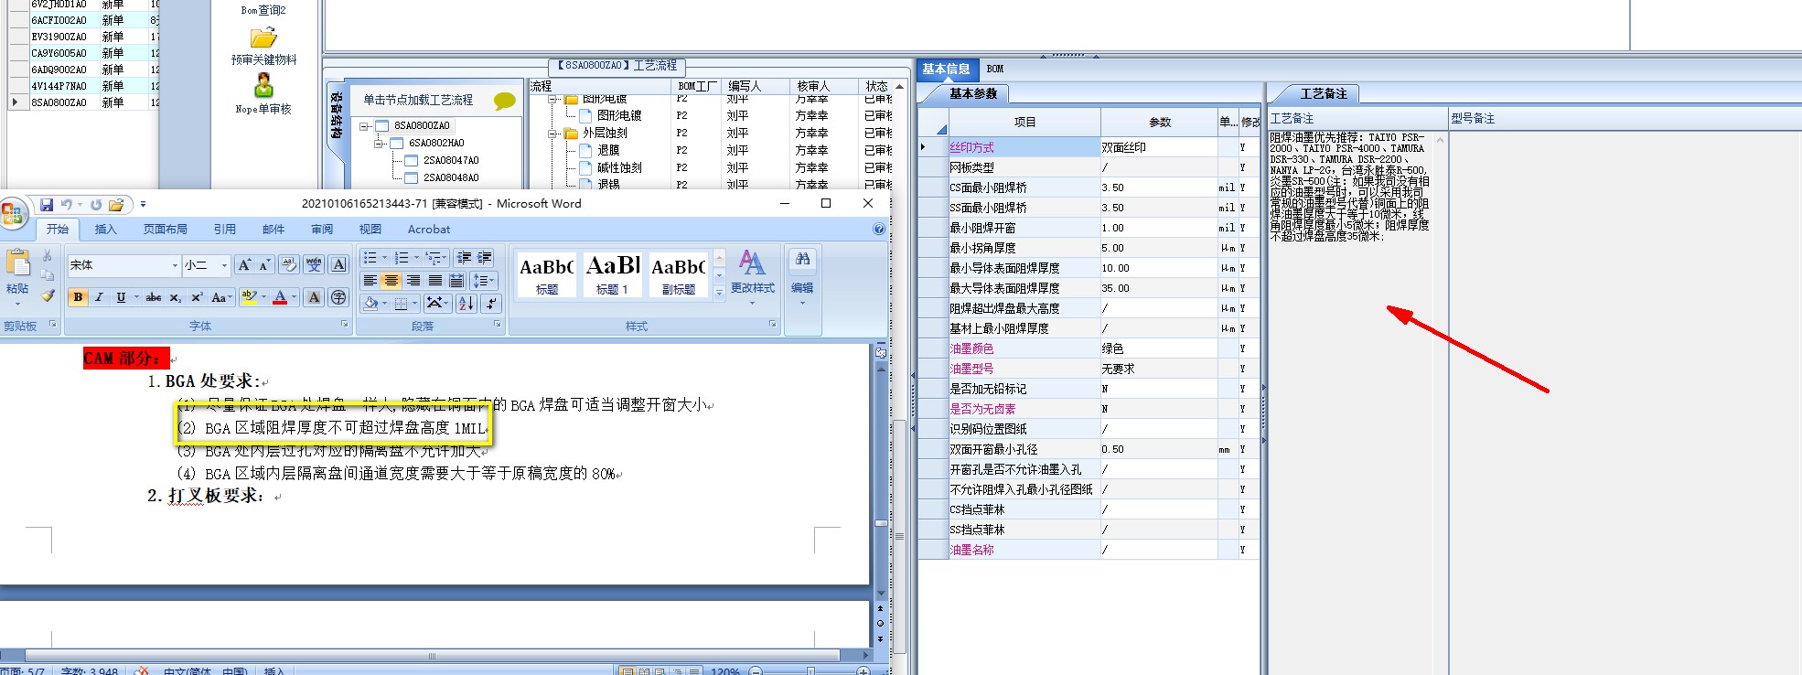Align text left
Screen dimensions: 1802x675
370,281
